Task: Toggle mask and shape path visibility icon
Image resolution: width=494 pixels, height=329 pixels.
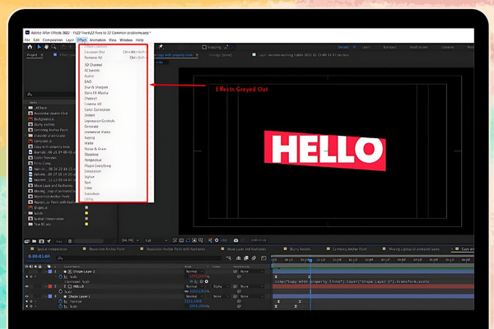Action: click(188, 240)
